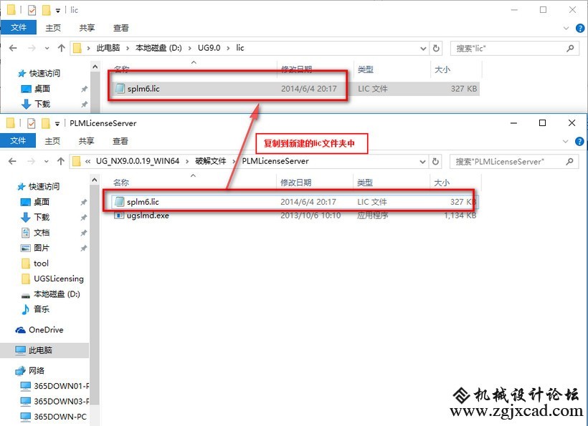Open the 共享 tab in the lic window
Screen dimensions: 588x426
coord(87,28)
